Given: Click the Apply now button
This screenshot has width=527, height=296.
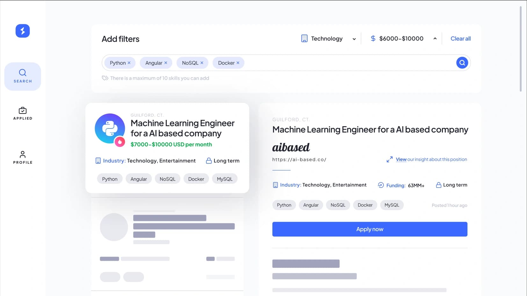Looking at the screenshot, I should [x=370, y=229].
